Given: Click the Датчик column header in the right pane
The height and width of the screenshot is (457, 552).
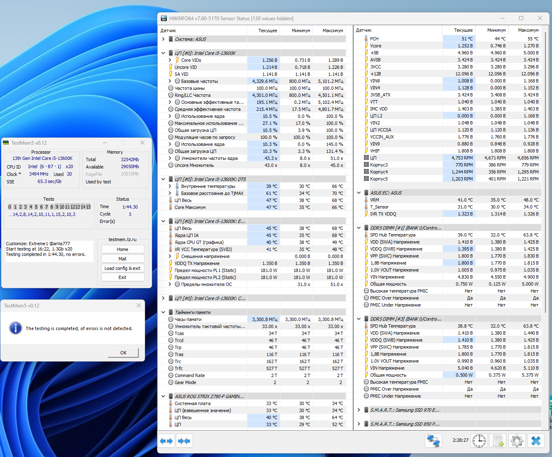Looking at the screenshot, I should point(398,30).
